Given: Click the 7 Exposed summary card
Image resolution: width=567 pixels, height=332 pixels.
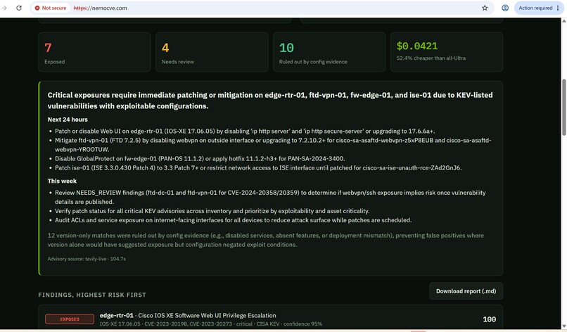Looking at the screenshot, I should 94,52.
